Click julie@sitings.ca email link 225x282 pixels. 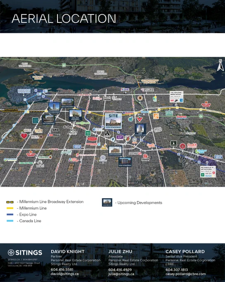(x=121, y=274)
